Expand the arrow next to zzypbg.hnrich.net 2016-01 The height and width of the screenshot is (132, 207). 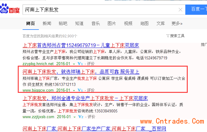tap(74, 64)
